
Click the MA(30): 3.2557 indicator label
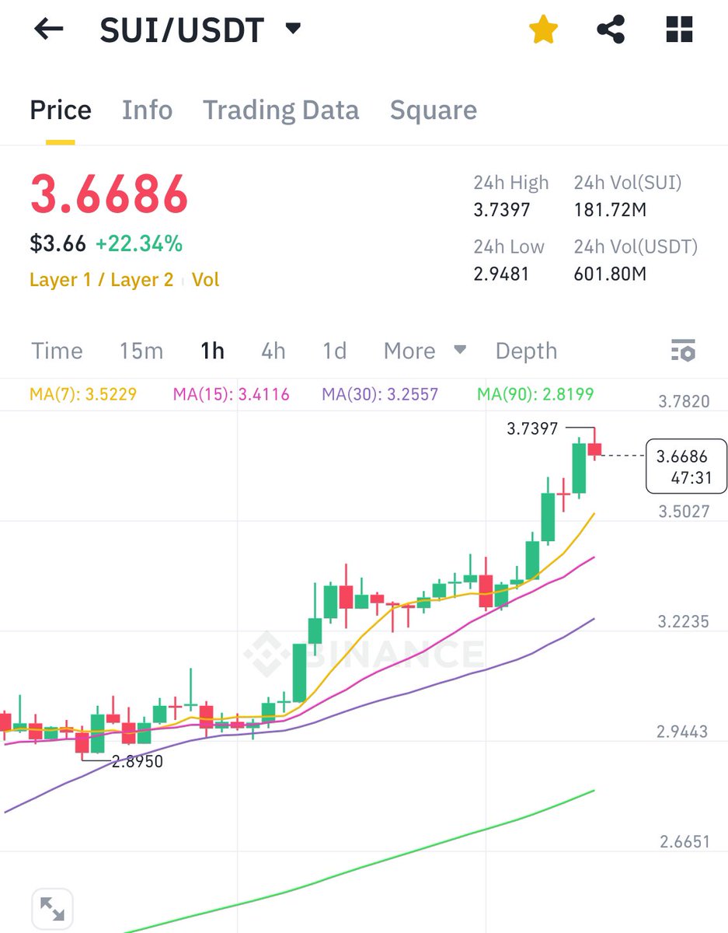(x=380, y=394)
